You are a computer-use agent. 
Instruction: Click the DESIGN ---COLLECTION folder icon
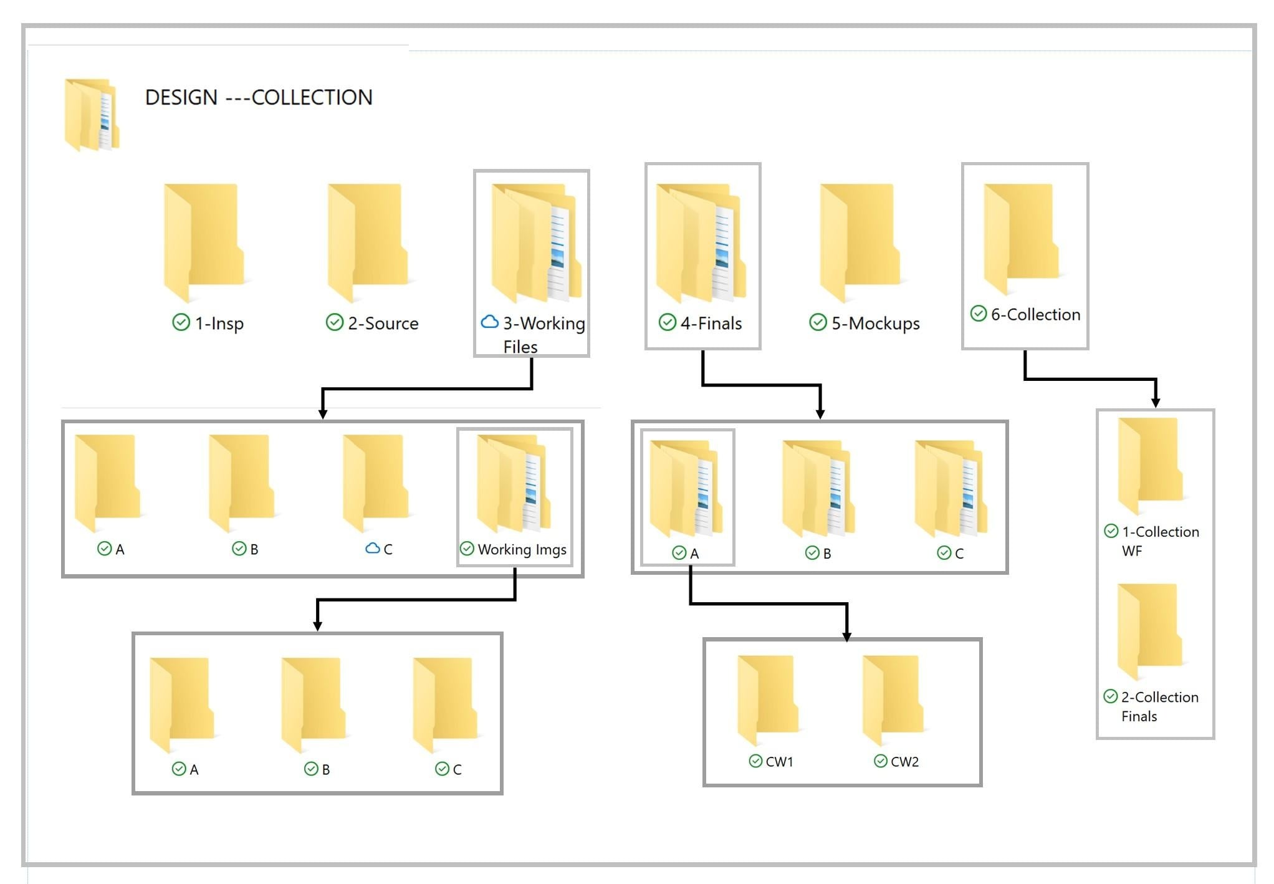[x=92, y=115]
